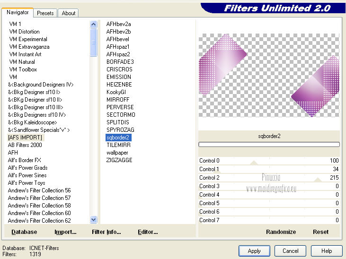This screenshot has width=346, height=259.
Task: Open Filter Info...
Action: [x=106, y=232]
